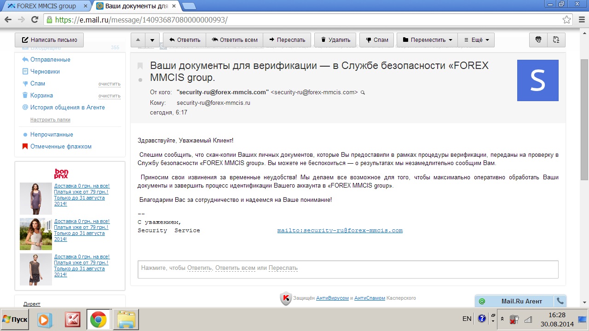Mark message as Спам in toolbar
589x331 pixels.
[376, 40]
